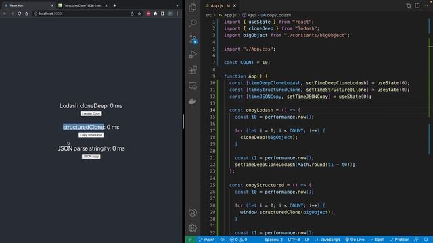The image size is (433, 243).
Task: Open a new browser tab
Action: point(114,5)
